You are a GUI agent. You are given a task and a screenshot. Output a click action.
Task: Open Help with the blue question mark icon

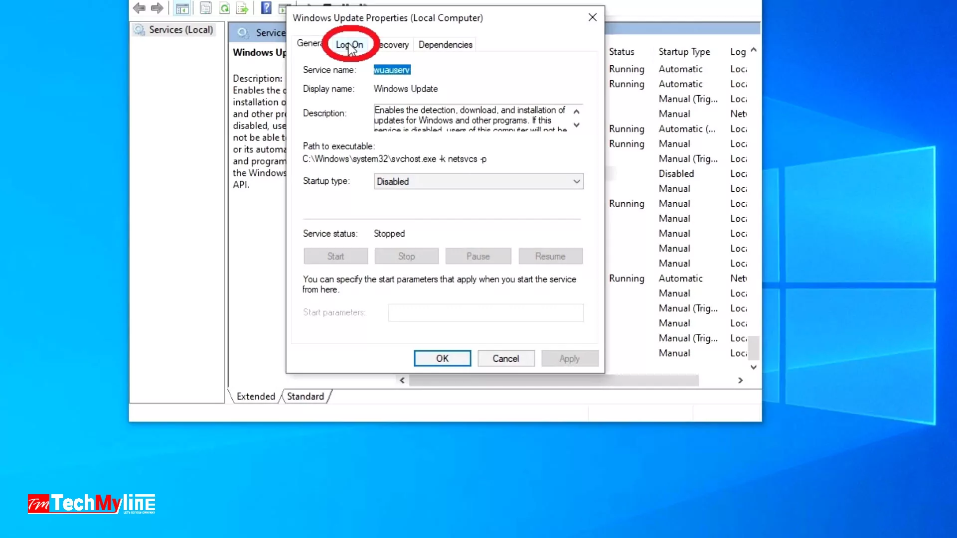point(266,8)
